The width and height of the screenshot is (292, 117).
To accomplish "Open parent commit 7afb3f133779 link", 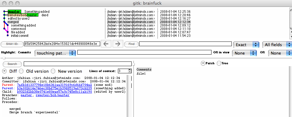I will pos(54,85).
